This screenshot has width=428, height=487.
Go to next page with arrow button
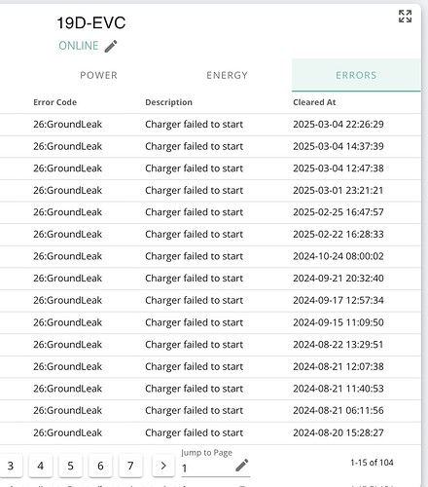pyautogui.click(x=163, y=466)
